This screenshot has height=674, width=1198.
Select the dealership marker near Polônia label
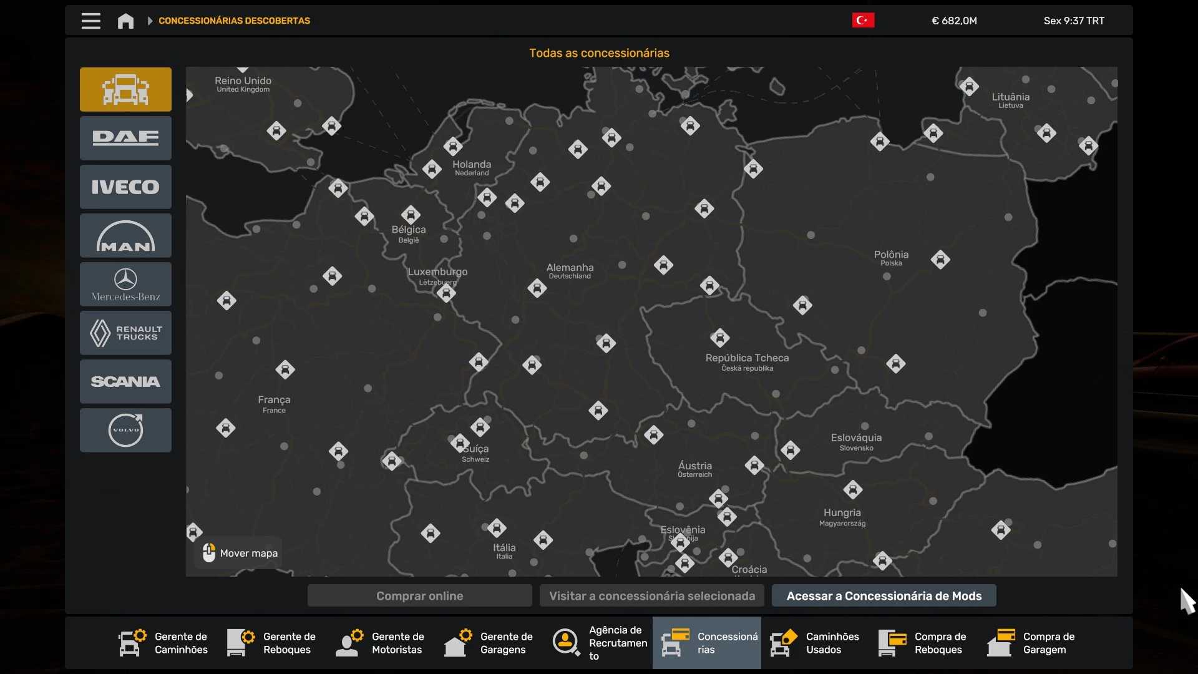(940, 259)
